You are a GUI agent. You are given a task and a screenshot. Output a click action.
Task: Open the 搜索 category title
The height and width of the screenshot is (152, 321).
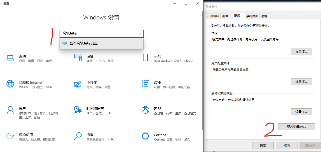click(90, 135)
